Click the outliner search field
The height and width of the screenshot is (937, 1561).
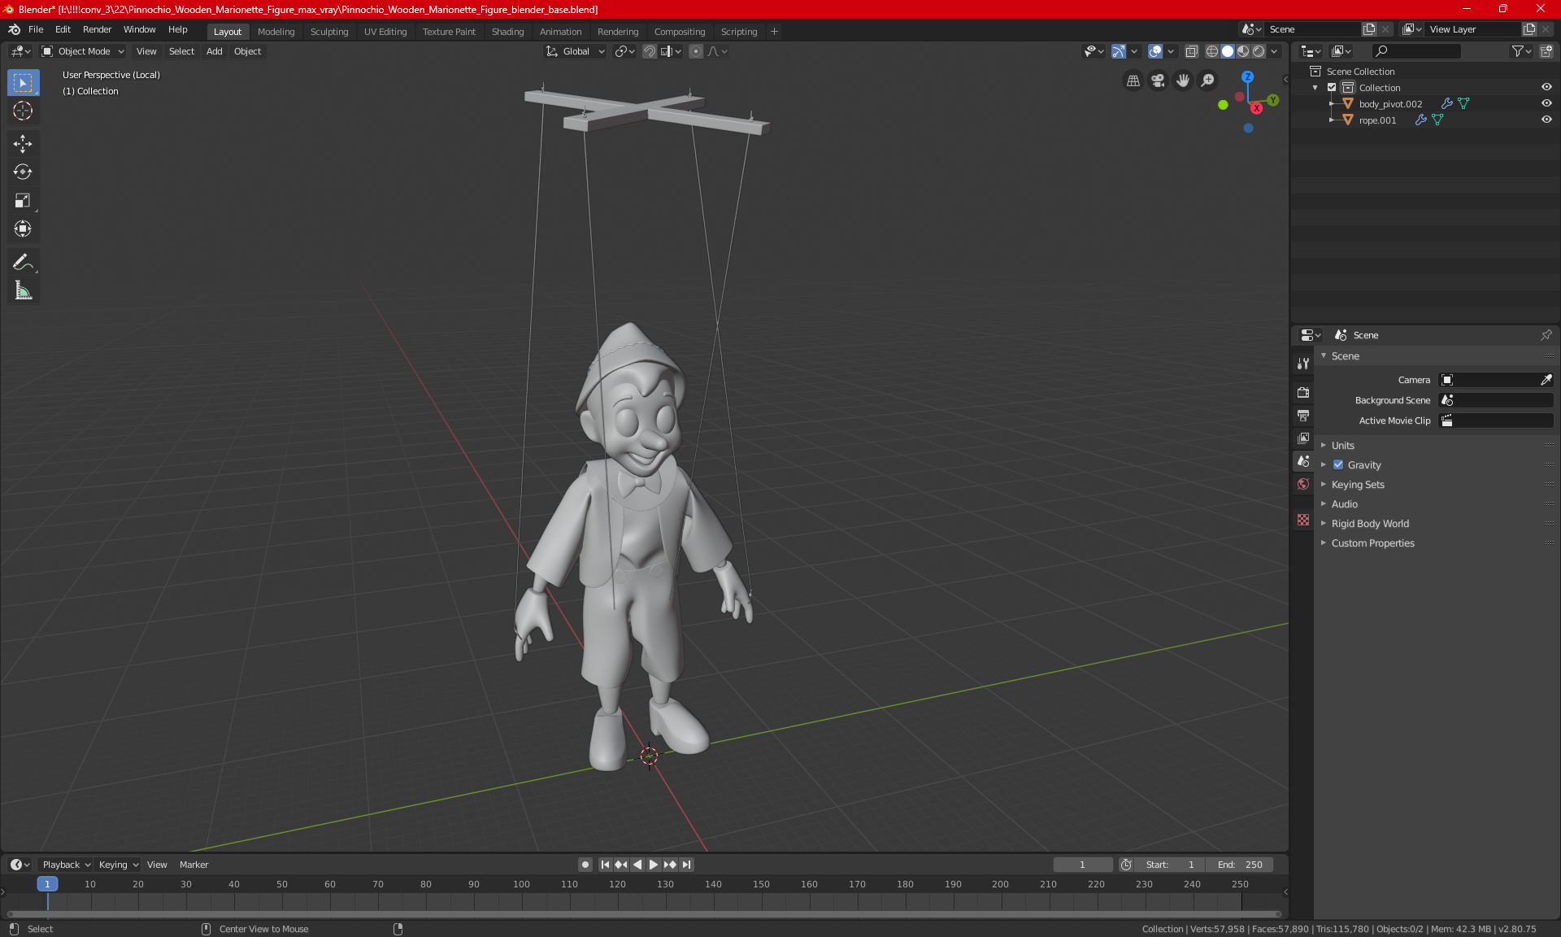click(1415, 51)
